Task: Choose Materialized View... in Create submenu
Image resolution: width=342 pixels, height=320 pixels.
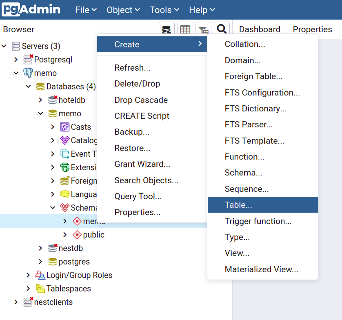Action: point(262,269)
